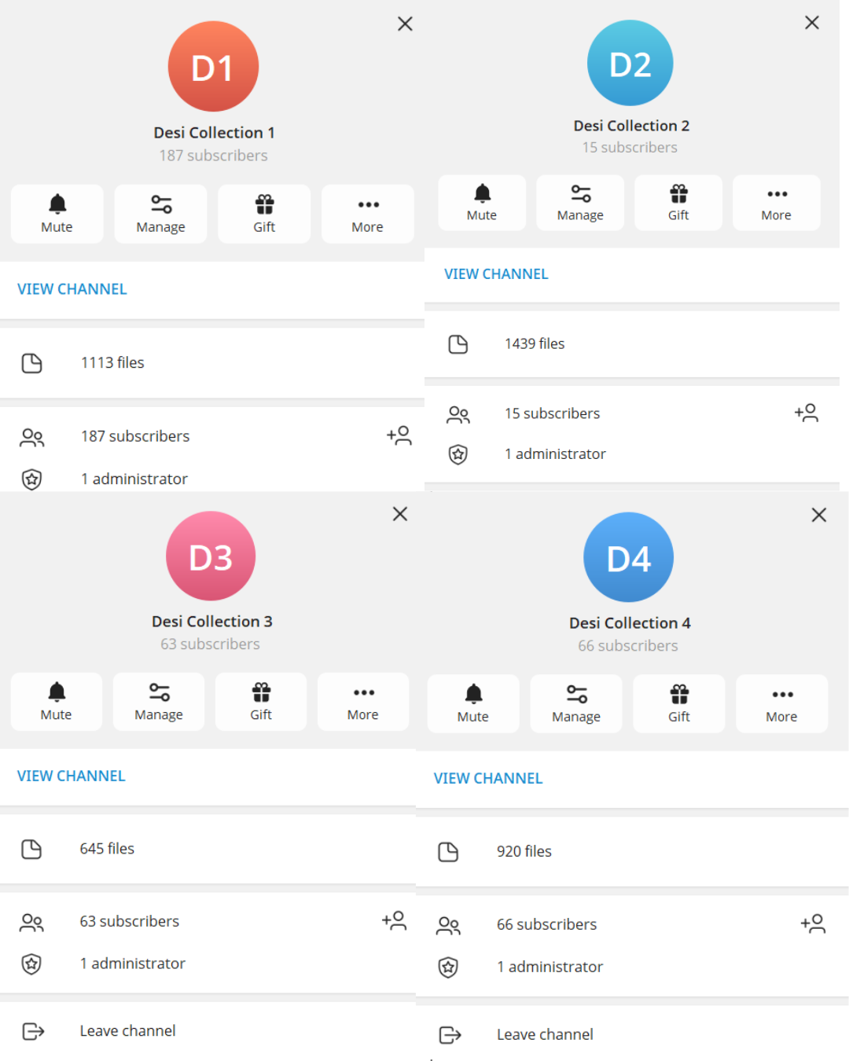The image size is (849, 1061).
Task: Click the D2 channel avatar
Action: [630, 63]
